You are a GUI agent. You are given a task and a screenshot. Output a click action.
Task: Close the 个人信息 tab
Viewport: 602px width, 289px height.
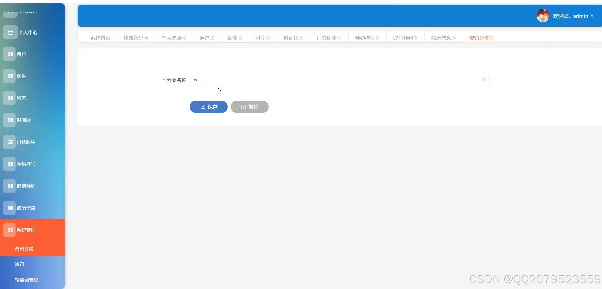tap(184, 38)
